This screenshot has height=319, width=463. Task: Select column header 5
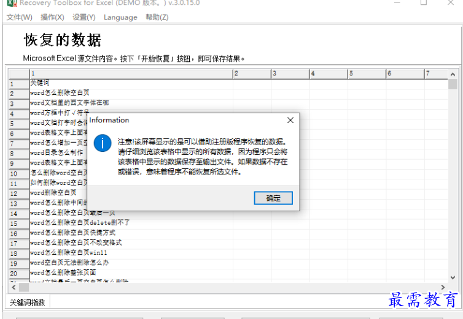(367, 73)
